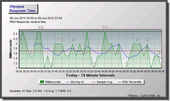Click the 2.5 data label near 01:00
170x101 pixels.
(x=40, y=28)
